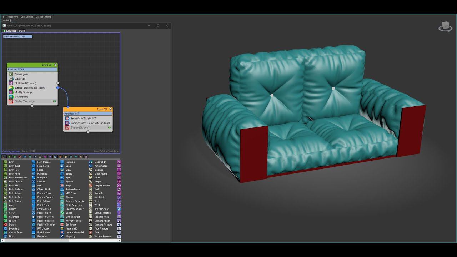Select the Birth Burst operator icon
This screenshot has height=257, width=457.
pos(5,166)
